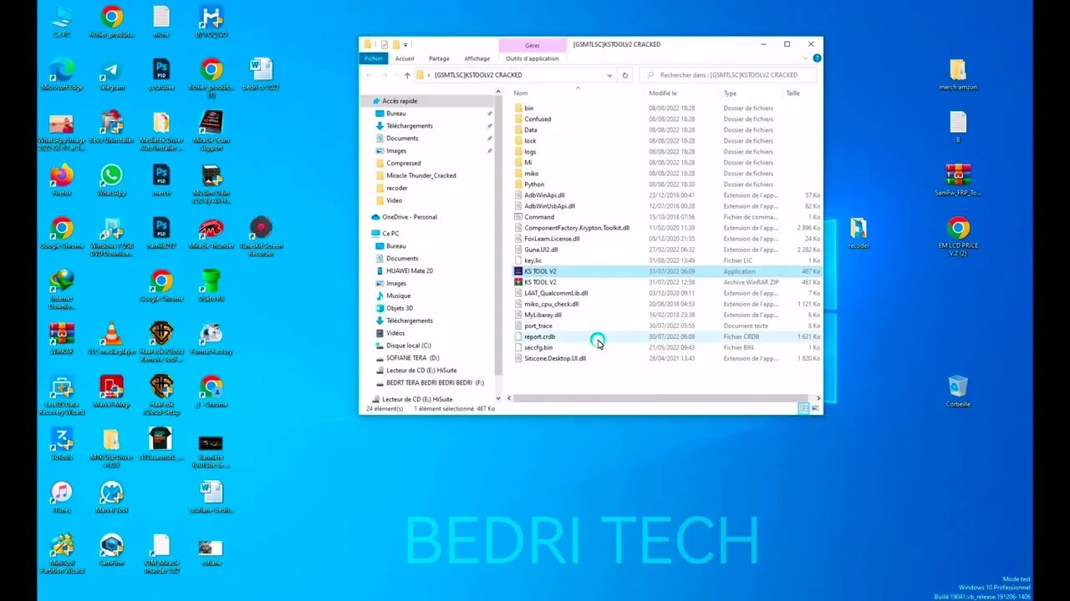The width and height of the screenshot is (1070, 601).
Task: Go up one folder level in Explorer
Action: pos(407,75)
